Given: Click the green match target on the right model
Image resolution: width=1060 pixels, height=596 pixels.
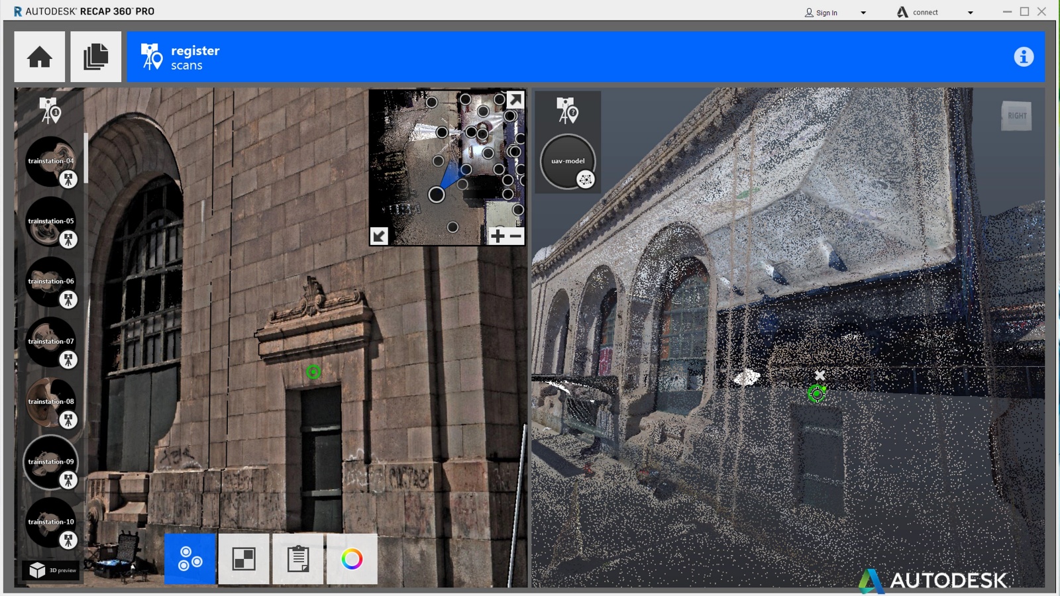Looking at the screenshot, I should point(817,394).
